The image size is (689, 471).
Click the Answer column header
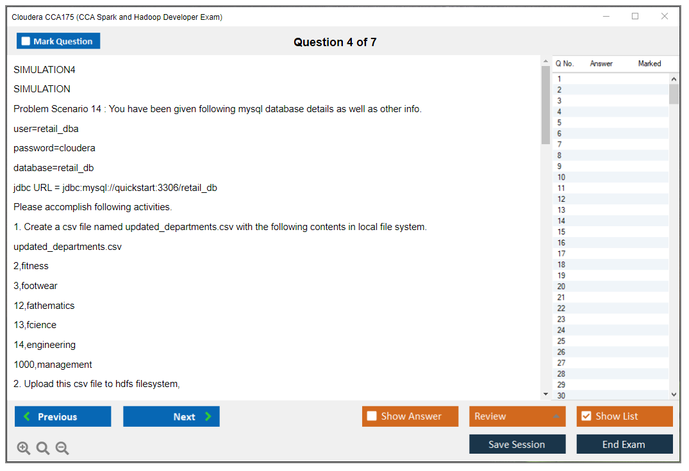pyautogui.click(x=601, y=63)
